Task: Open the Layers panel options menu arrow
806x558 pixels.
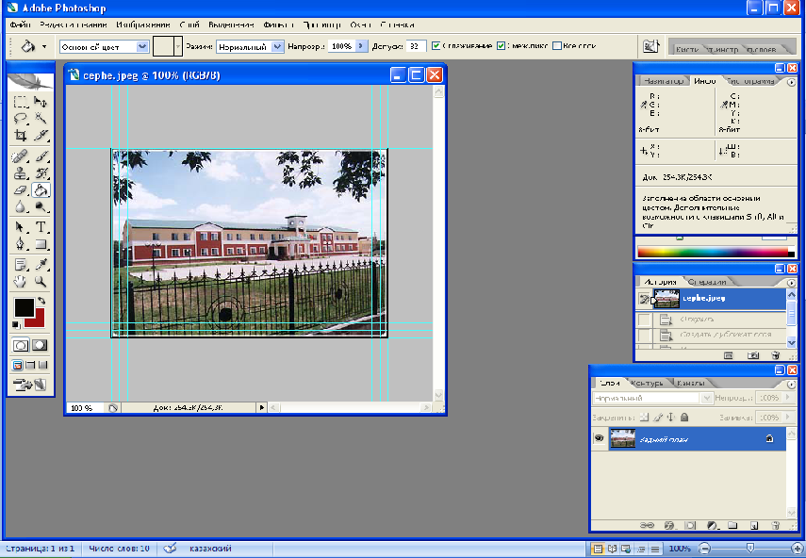Action: click(x=791, y=384)
